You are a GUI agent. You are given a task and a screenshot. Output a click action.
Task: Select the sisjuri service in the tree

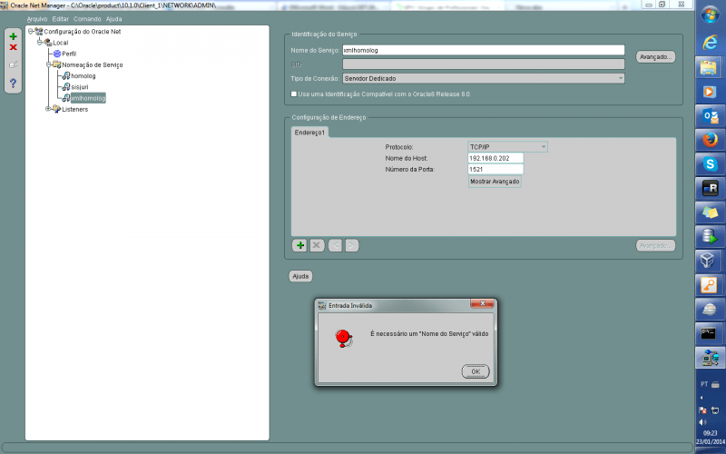tap(80, 87)
